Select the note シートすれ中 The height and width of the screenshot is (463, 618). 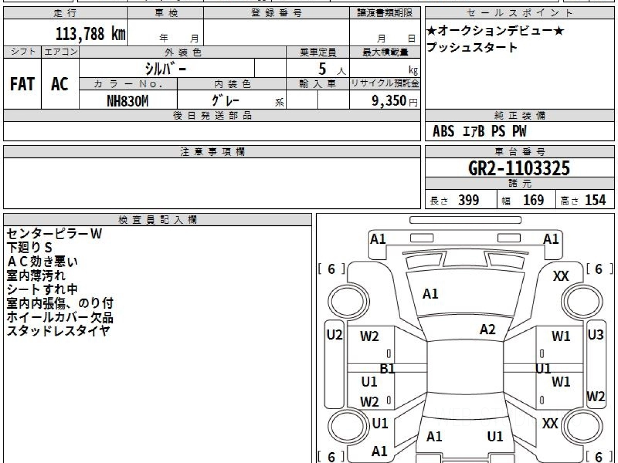42,290
